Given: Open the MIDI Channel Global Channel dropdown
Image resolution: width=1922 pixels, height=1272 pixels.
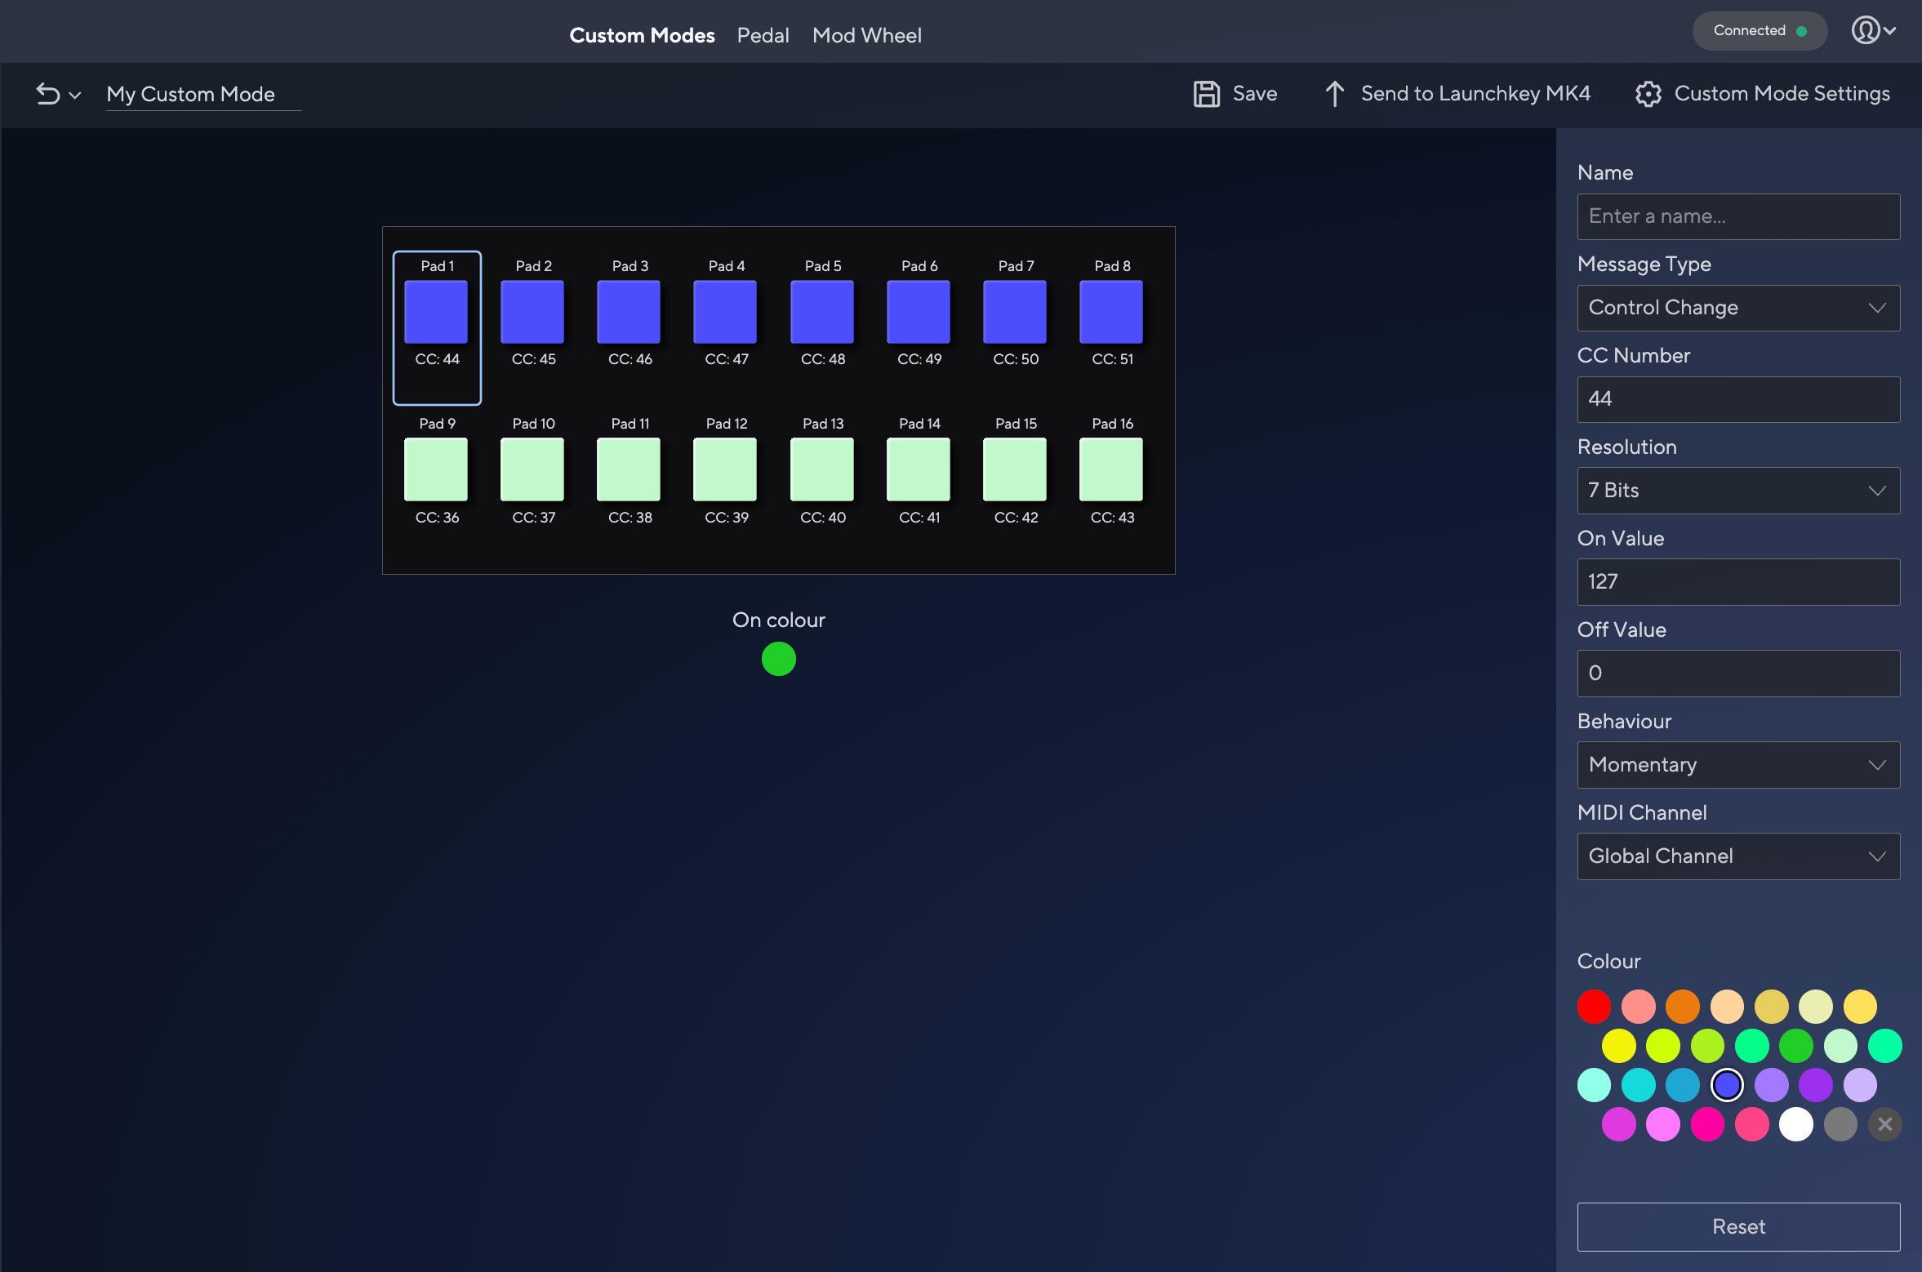Looking at the screenshot, I should [x=1738, y=856].
